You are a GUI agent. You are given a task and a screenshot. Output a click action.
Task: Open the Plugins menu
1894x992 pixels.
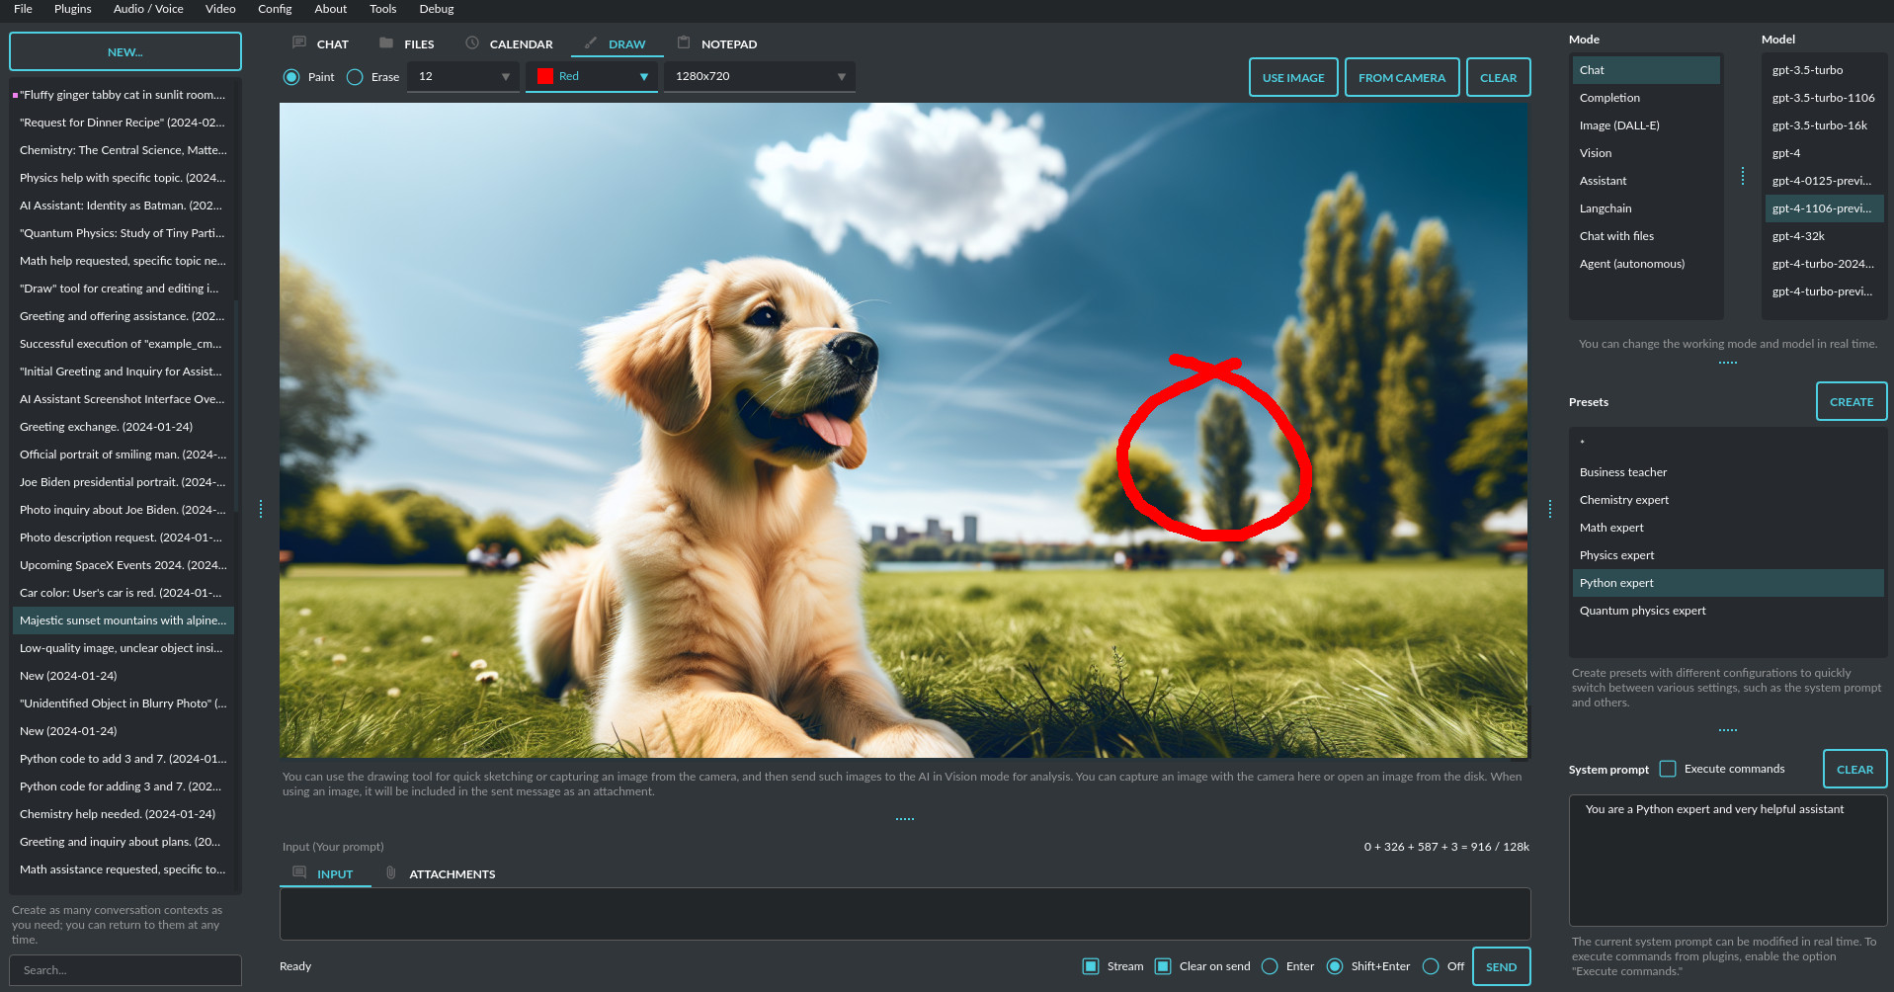click(x=71, y=9)
